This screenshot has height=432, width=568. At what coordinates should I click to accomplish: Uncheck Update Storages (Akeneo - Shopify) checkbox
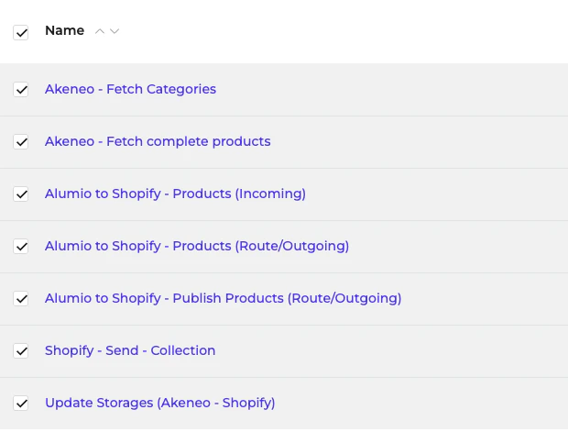21,404
